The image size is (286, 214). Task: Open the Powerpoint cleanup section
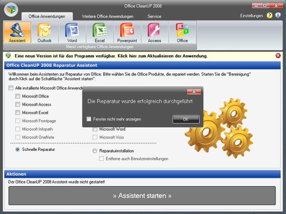[x=127, y=33]
